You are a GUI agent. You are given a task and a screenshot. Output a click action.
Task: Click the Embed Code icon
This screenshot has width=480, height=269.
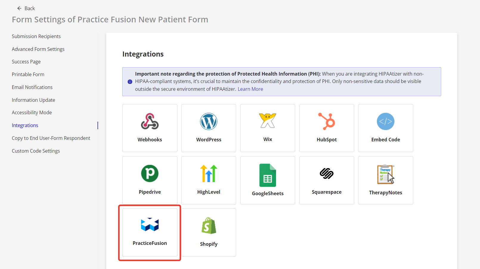[x=385, y=121]
